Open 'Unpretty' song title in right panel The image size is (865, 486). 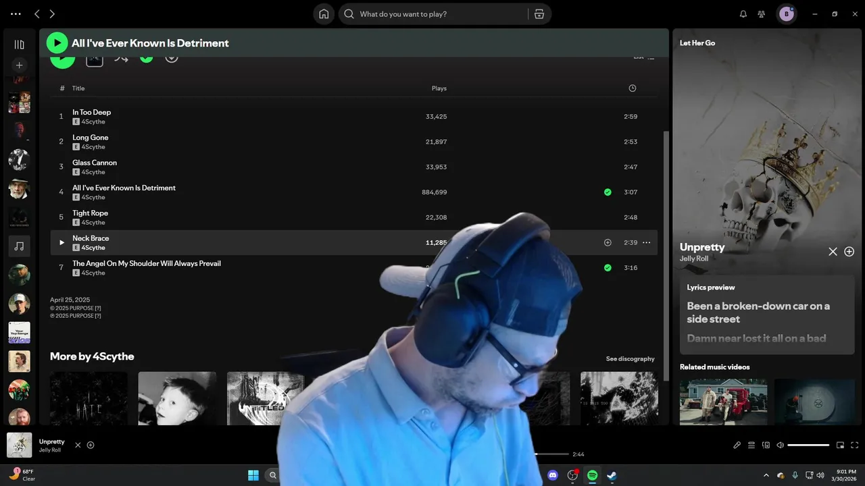(702, 247)
